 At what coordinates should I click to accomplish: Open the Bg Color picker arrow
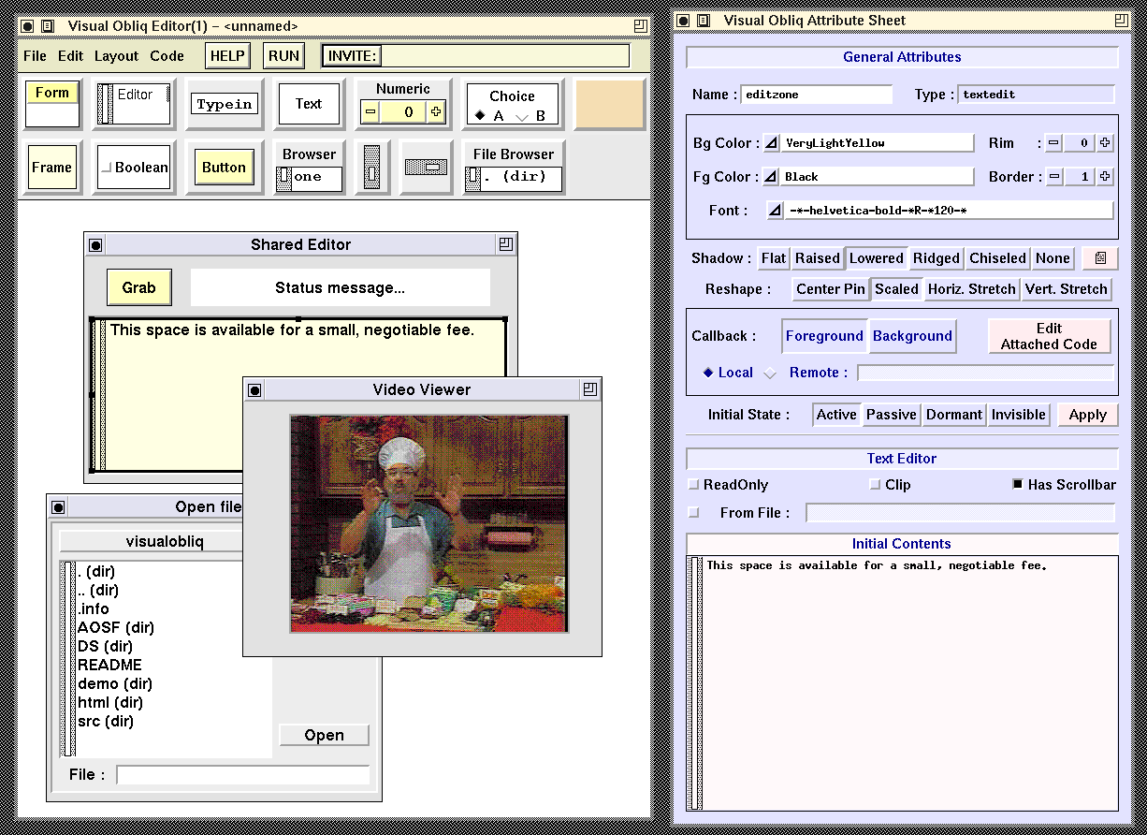point(771,143)
